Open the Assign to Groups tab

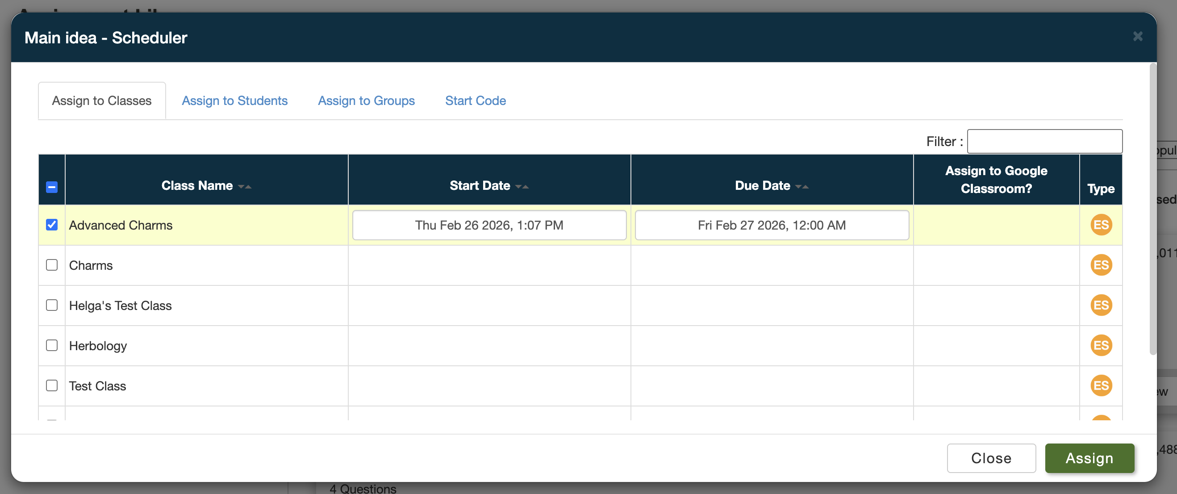point(366,100)
